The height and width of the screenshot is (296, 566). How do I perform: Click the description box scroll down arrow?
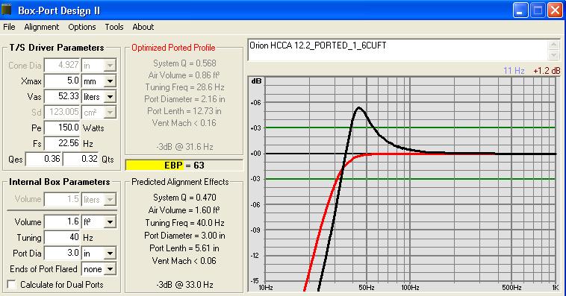click(x=554, y=55)
